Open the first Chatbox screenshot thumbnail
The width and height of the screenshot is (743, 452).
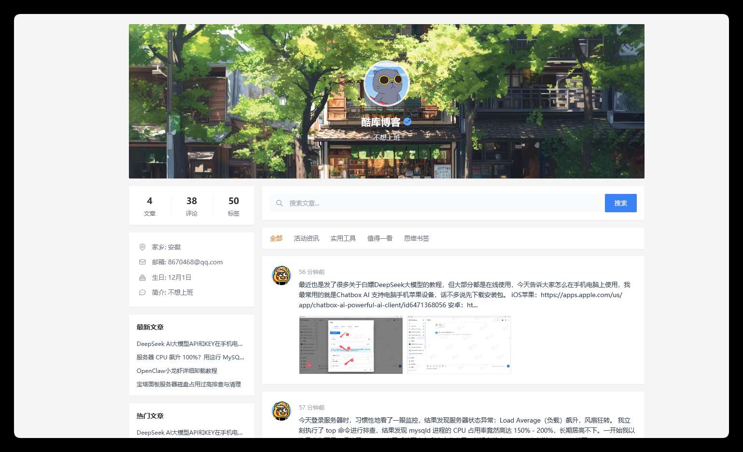(351, 345)
